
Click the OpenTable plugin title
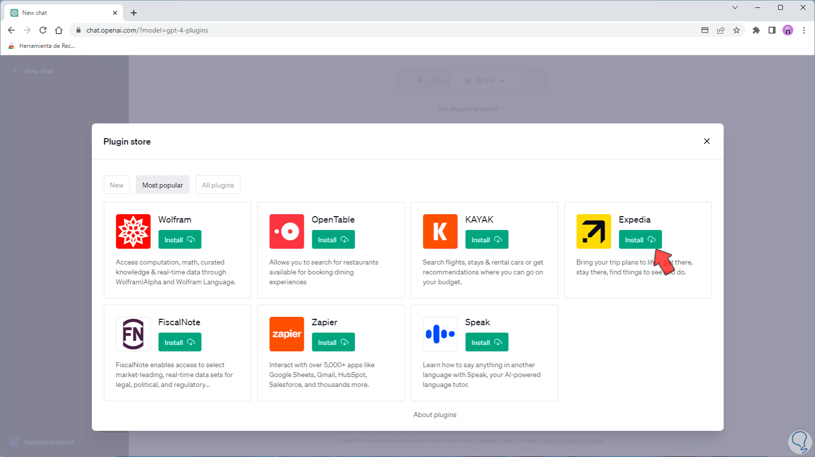pyautogui.click(x=333, y=220)
